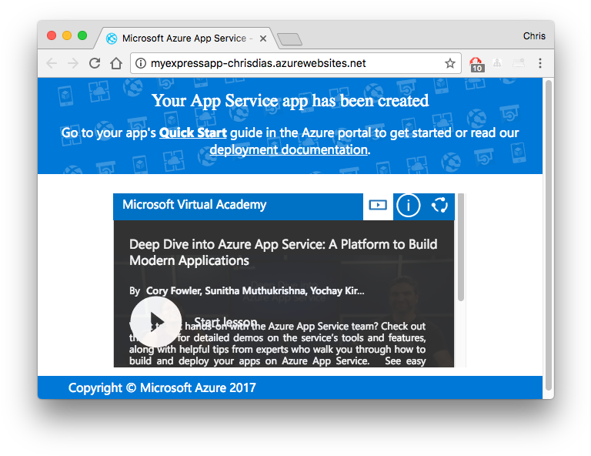Click the heading Your App Service app has been created
This screenshot has height=456, width=591.
click(x=290, y=101)
